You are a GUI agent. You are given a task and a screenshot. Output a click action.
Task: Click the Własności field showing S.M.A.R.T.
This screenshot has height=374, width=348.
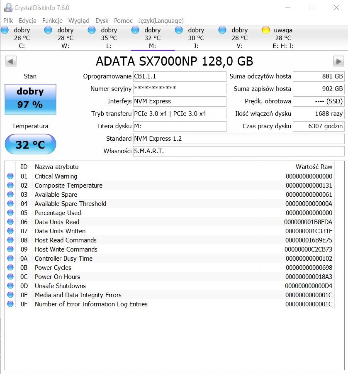click(x=239, y=151)
